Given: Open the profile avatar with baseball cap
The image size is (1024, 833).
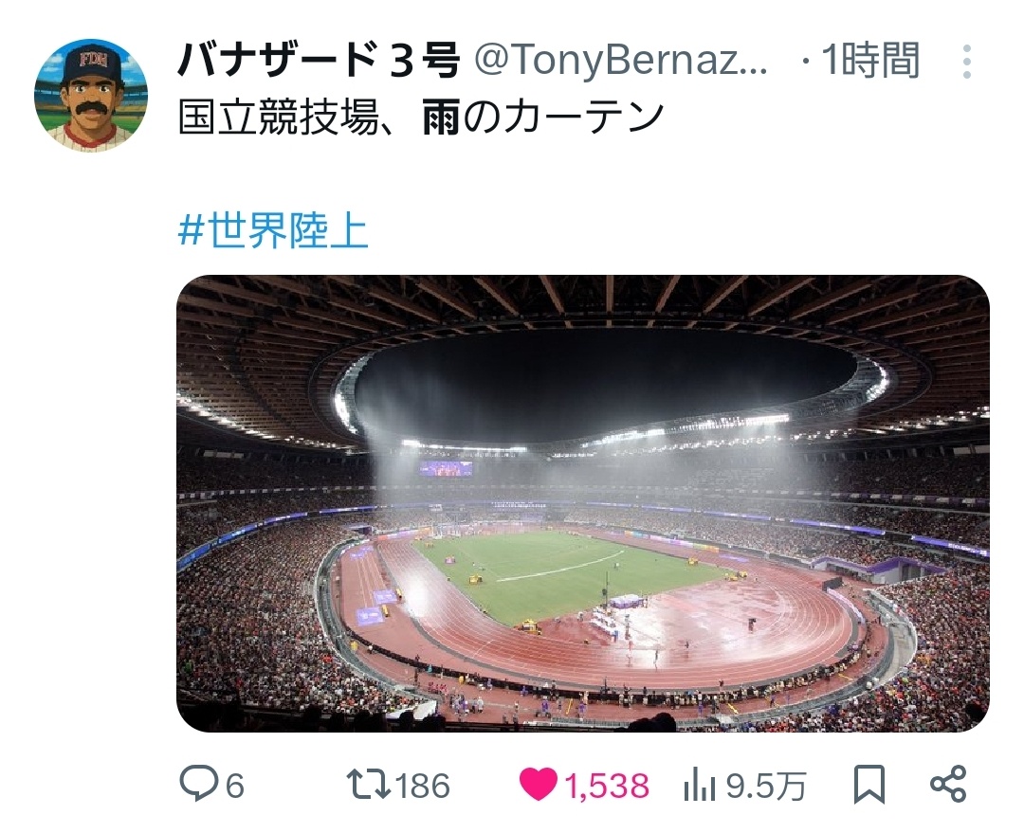Looking at the screenshot, I should click(x=91, y=96).
